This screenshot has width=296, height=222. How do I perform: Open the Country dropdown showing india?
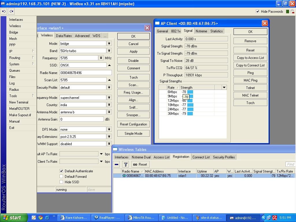109,105
